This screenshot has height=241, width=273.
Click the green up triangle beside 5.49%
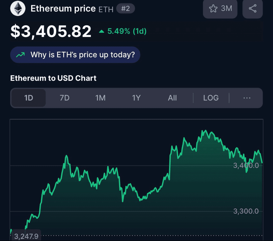pos(102,32)
